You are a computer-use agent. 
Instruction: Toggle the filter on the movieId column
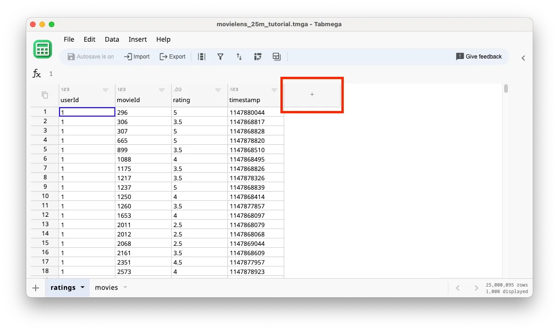click(161, 89)
